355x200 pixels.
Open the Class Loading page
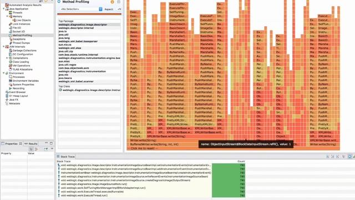click(21, 62)
